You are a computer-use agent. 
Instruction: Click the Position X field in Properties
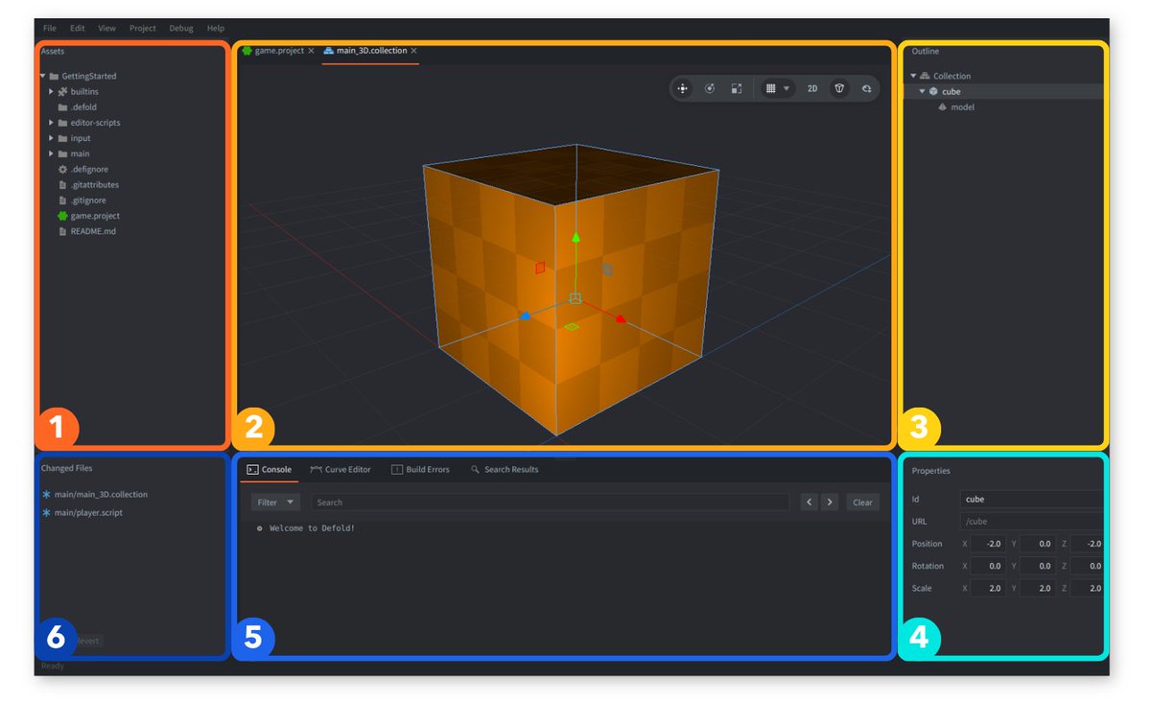pyautogui.click(x=988, y=543)
